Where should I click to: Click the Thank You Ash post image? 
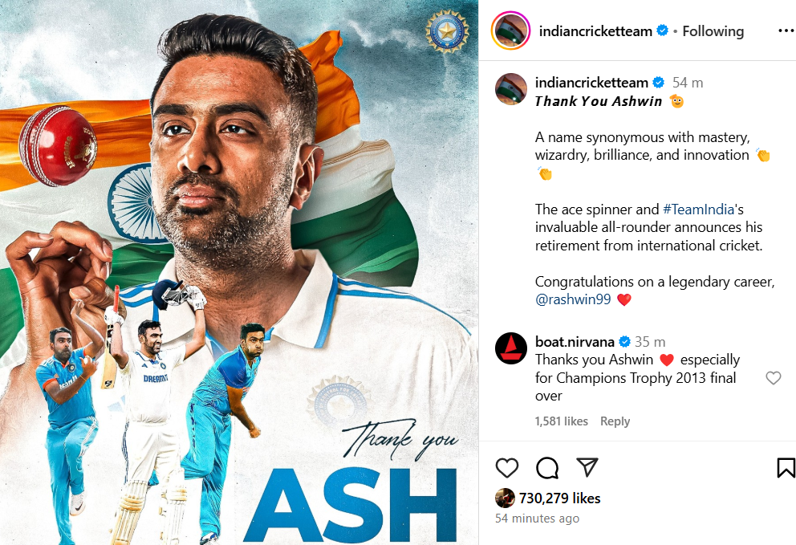(x=239, y=272)
